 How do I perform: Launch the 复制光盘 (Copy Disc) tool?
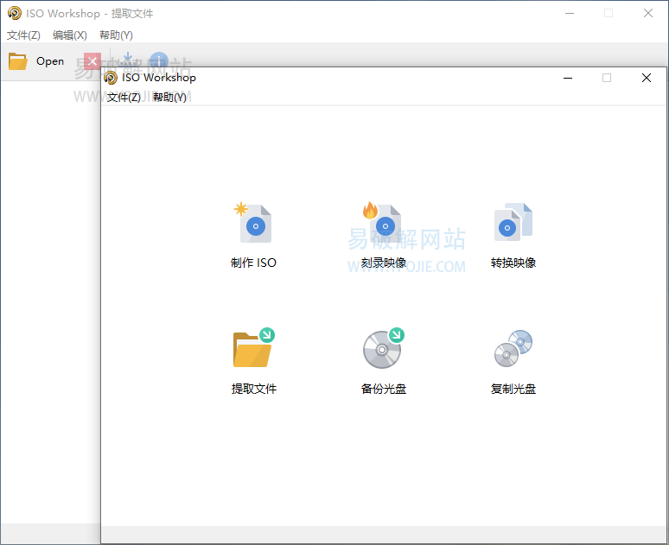513,361
